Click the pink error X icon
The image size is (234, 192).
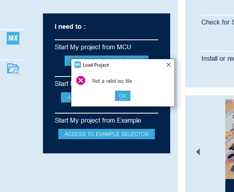tap(81, 80)
